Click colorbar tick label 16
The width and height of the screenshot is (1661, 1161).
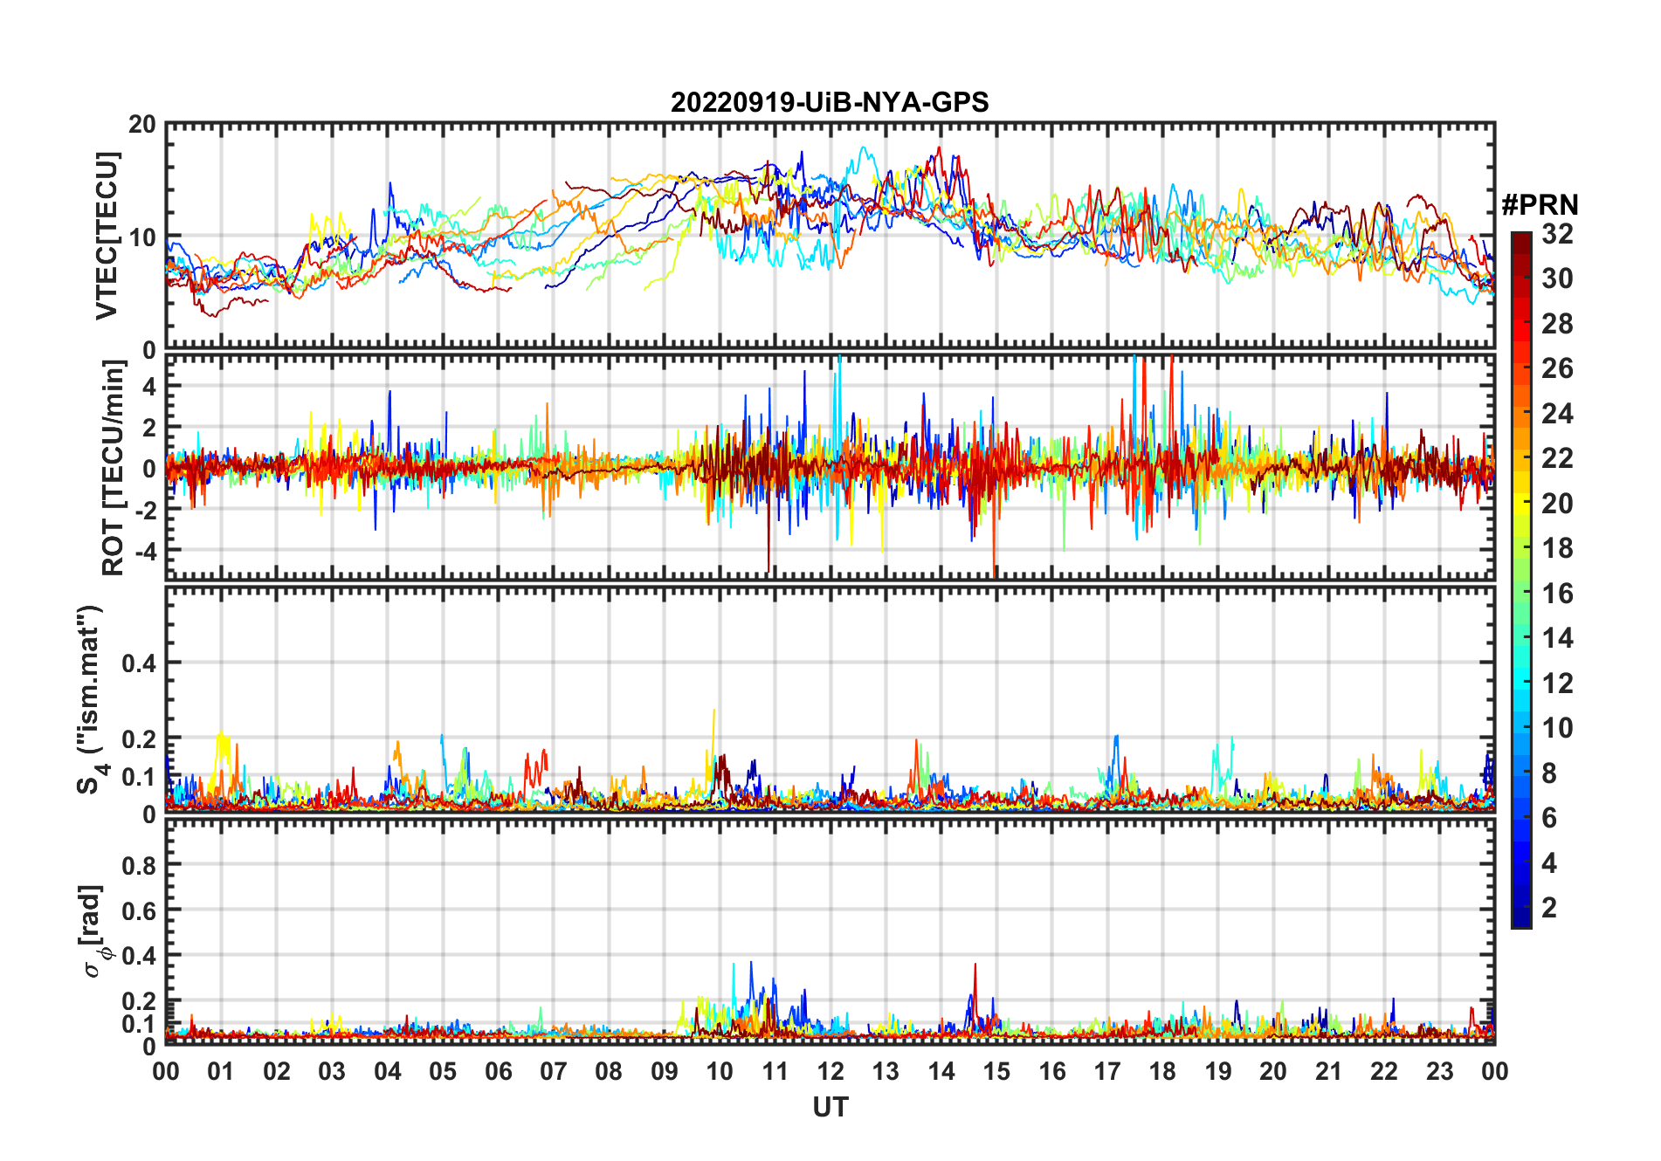point(1557,594)
